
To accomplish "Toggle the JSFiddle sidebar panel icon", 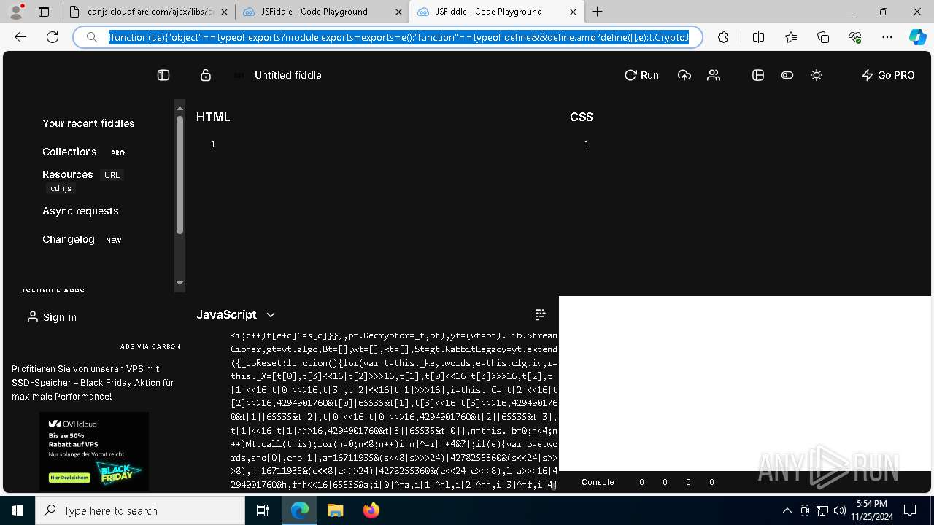I will pos(163,75).
